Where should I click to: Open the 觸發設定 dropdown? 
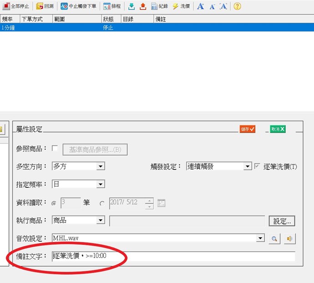point(247,167)
